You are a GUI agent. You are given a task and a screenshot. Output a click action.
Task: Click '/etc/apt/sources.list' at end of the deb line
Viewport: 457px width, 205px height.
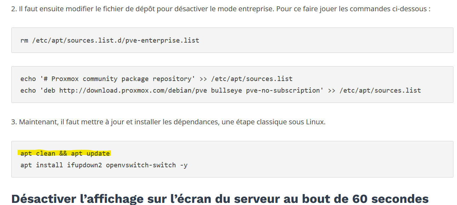click(380, 91)
